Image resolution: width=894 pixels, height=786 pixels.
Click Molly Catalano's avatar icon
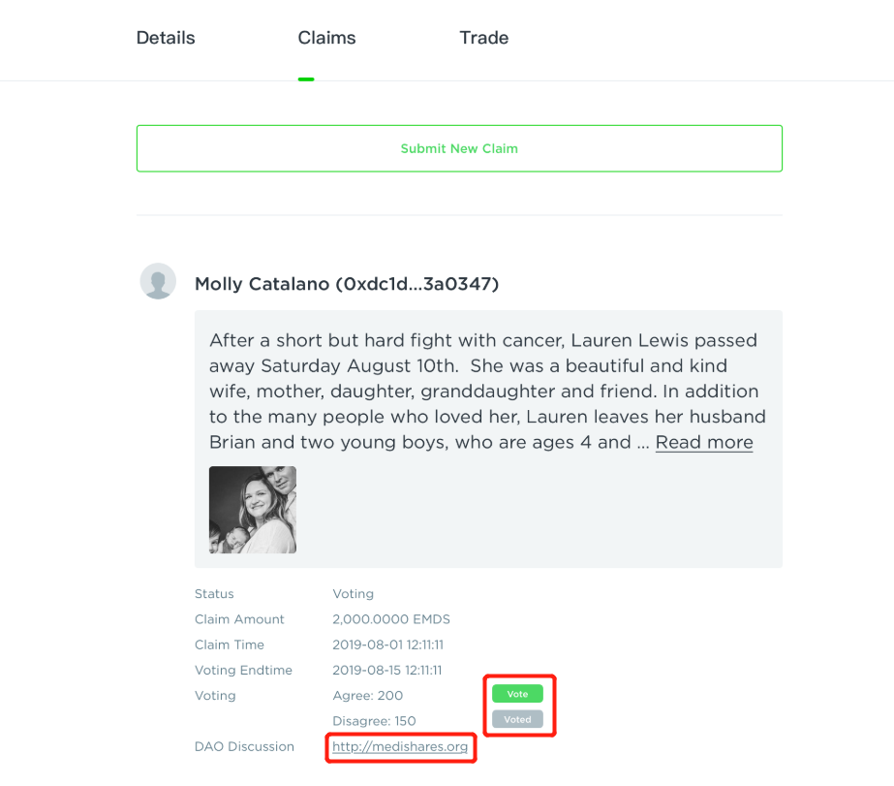[x=158, y=281]
